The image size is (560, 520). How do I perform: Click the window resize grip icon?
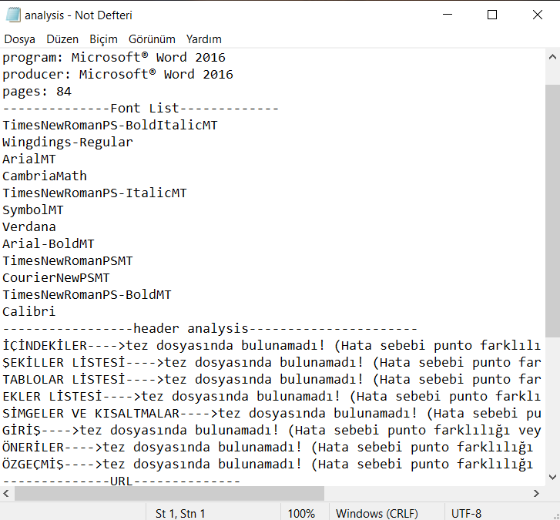click(x=555, y=515)
